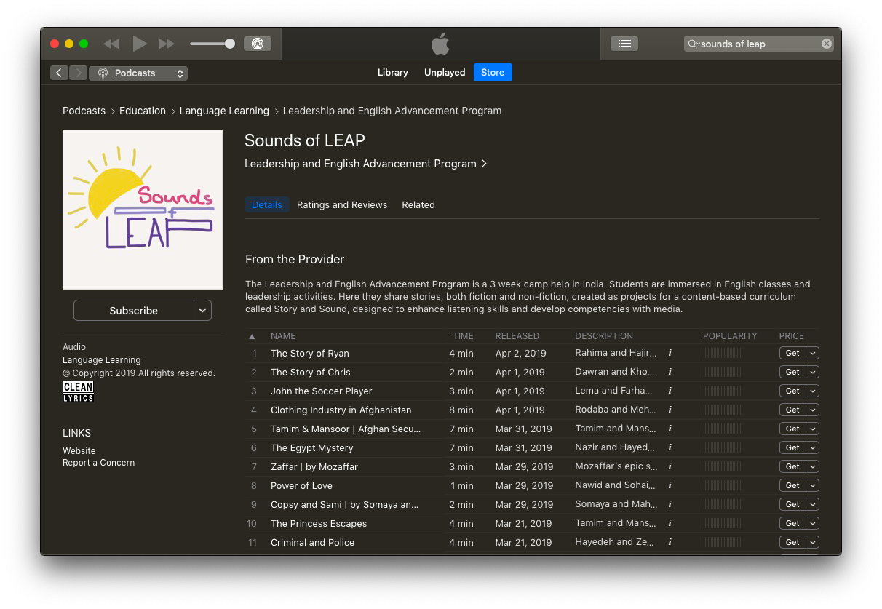Clear the search field text
882x609 pixels.
pyautogui.click(x=826, y=44)
